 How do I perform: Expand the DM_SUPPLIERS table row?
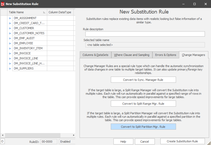tap(10, 68)
